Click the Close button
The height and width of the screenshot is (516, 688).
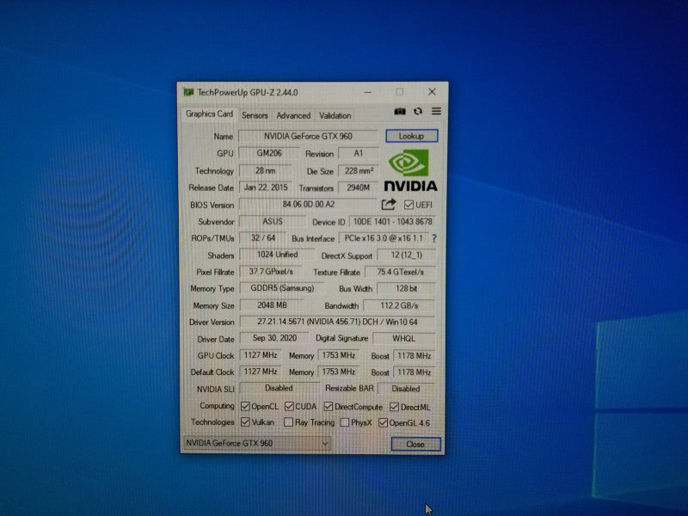[x=415, y=444]
